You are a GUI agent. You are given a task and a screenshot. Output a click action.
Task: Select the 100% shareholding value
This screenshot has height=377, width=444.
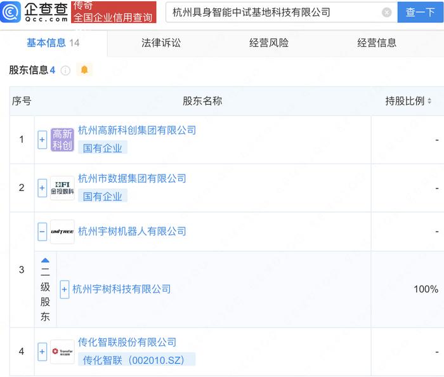click(x=426, y=289)
